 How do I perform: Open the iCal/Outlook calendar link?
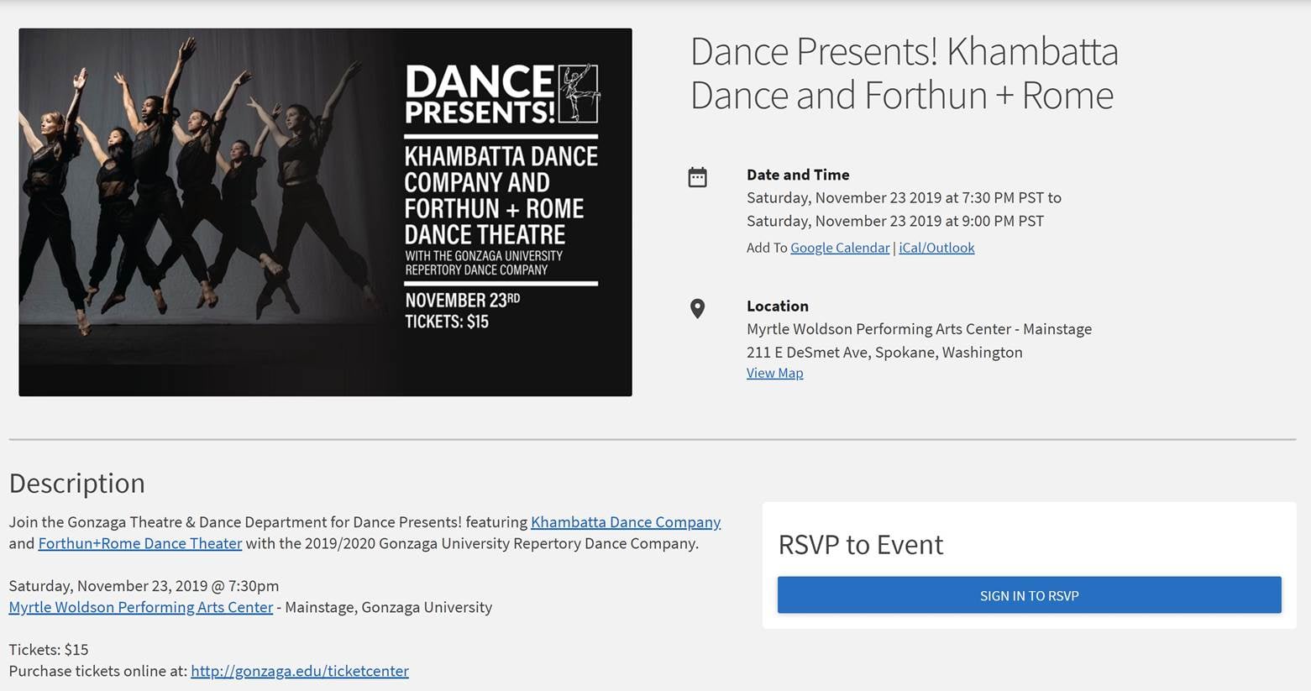pyautogui.click(x=936, y=248)
